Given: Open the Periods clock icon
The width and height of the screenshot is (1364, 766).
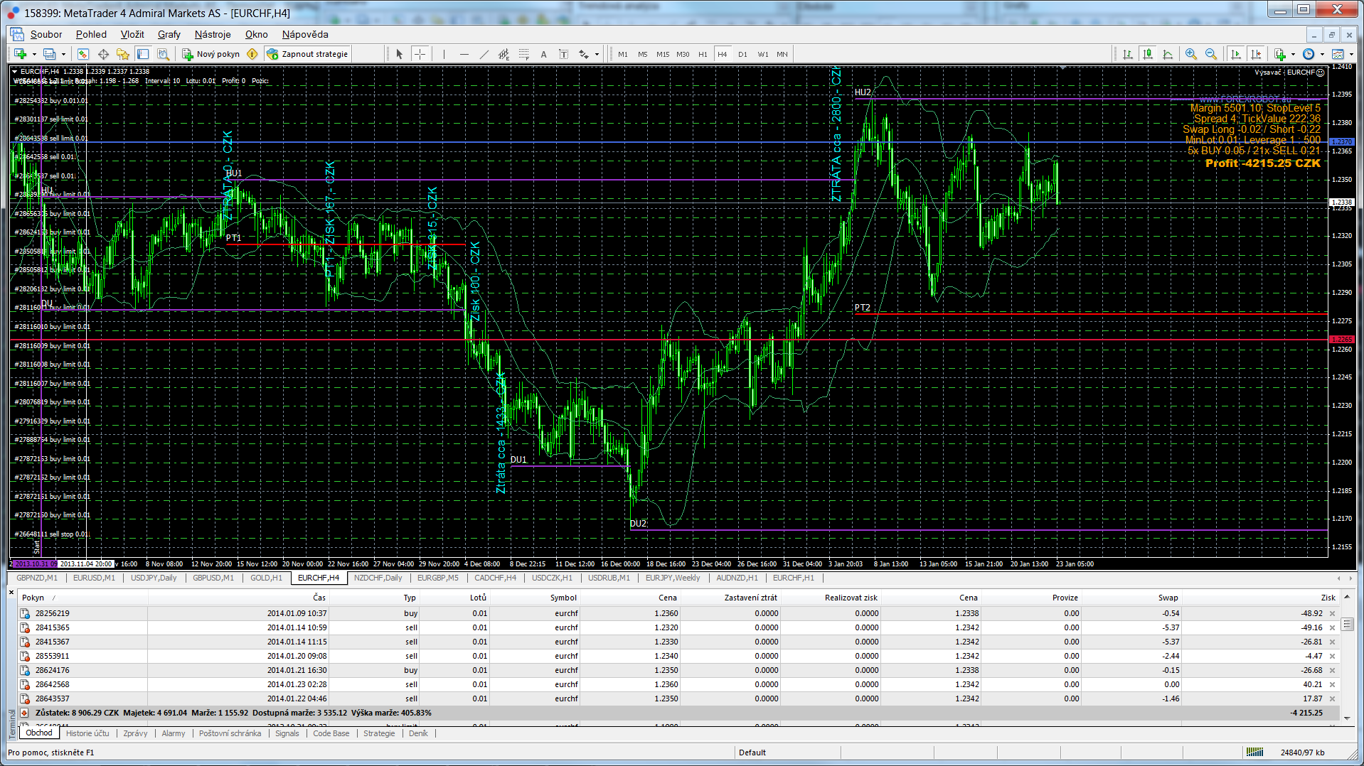Looking at the screenshot, I should pyautogui.click(x=1309, y=54).
